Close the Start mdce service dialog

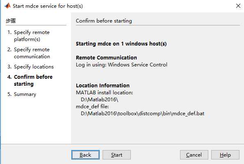tap(238, 6)
